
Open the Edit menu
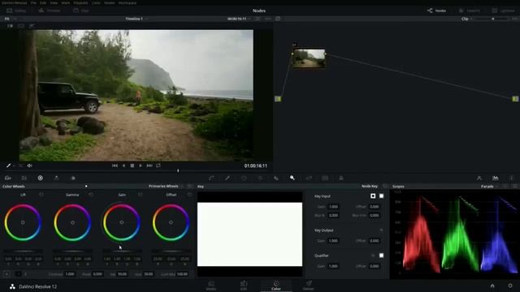(43, 2)
